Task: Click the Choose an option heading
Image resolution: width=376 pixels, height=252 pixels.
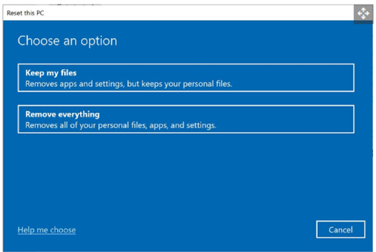Action: click(x=67, y=41)
